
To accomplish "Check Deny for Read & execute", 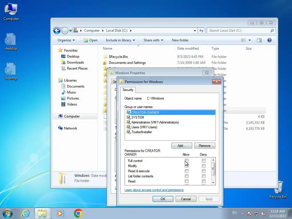I will pos(204,171).
